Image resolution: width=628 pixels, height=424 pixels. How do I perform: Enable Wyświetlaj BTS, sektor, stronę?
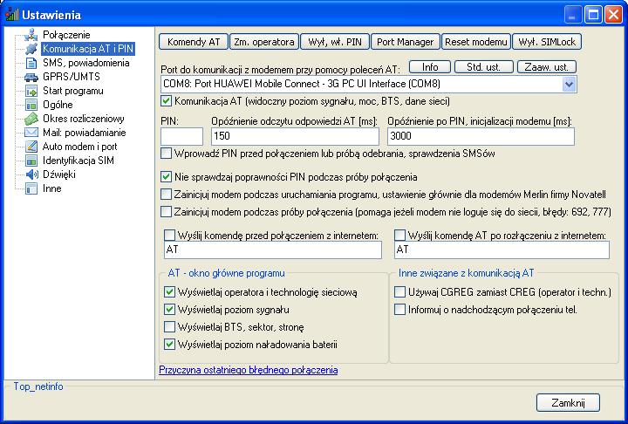(x=169, y=327)
